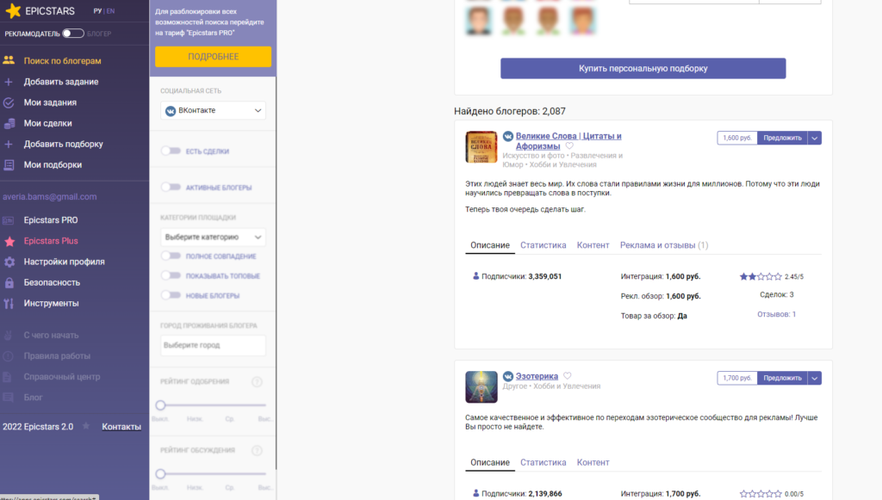Click the plus icon beside Добавить задание
This screenshot has width=882, height=500.
click(9, 82)
